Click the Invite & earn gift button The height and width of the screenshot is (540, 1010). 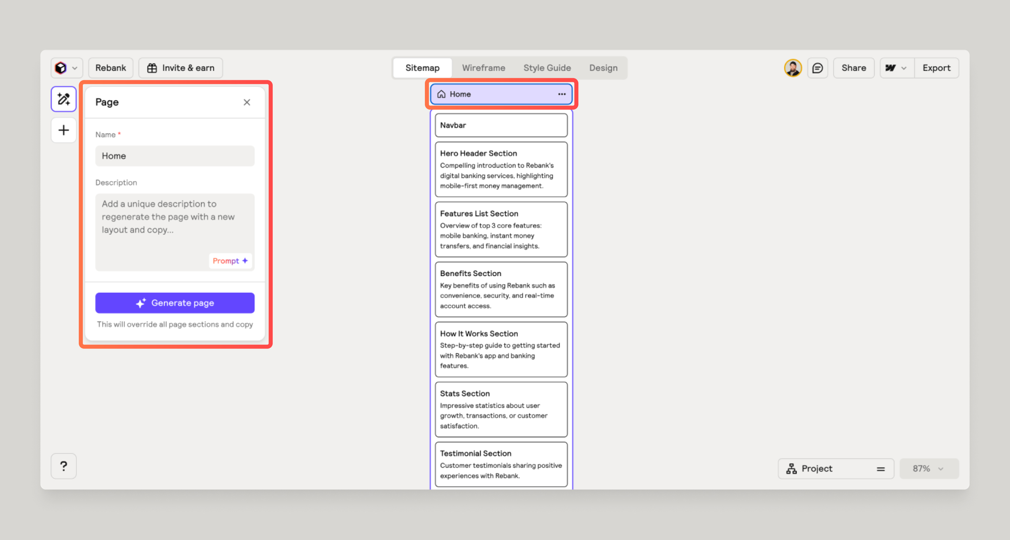click(181, 68)
